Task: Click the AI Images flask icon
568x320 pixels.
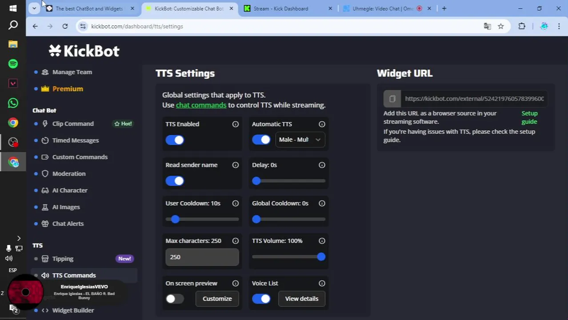Action: point(45,207)
